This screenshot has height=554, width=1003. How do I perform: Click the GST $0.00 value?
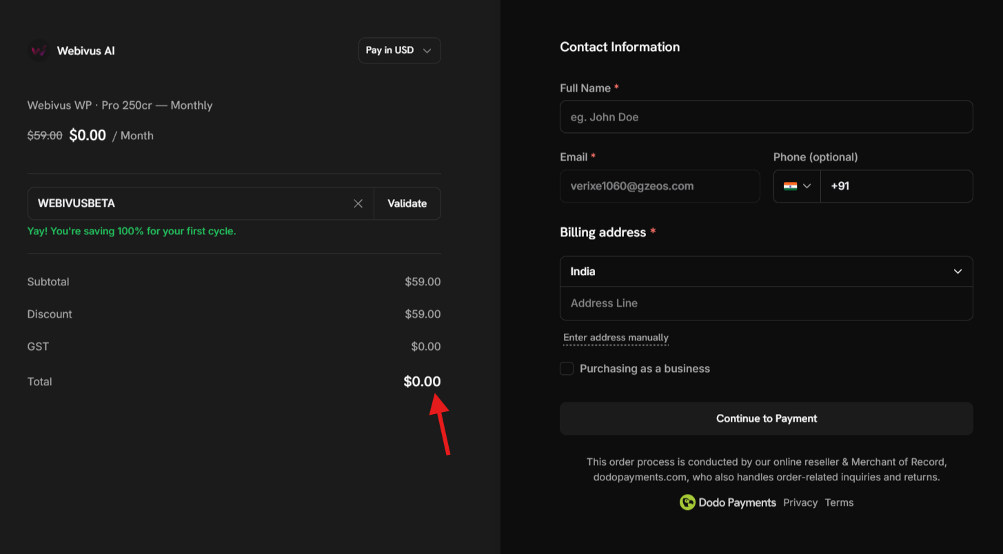(x=425, y=347)
